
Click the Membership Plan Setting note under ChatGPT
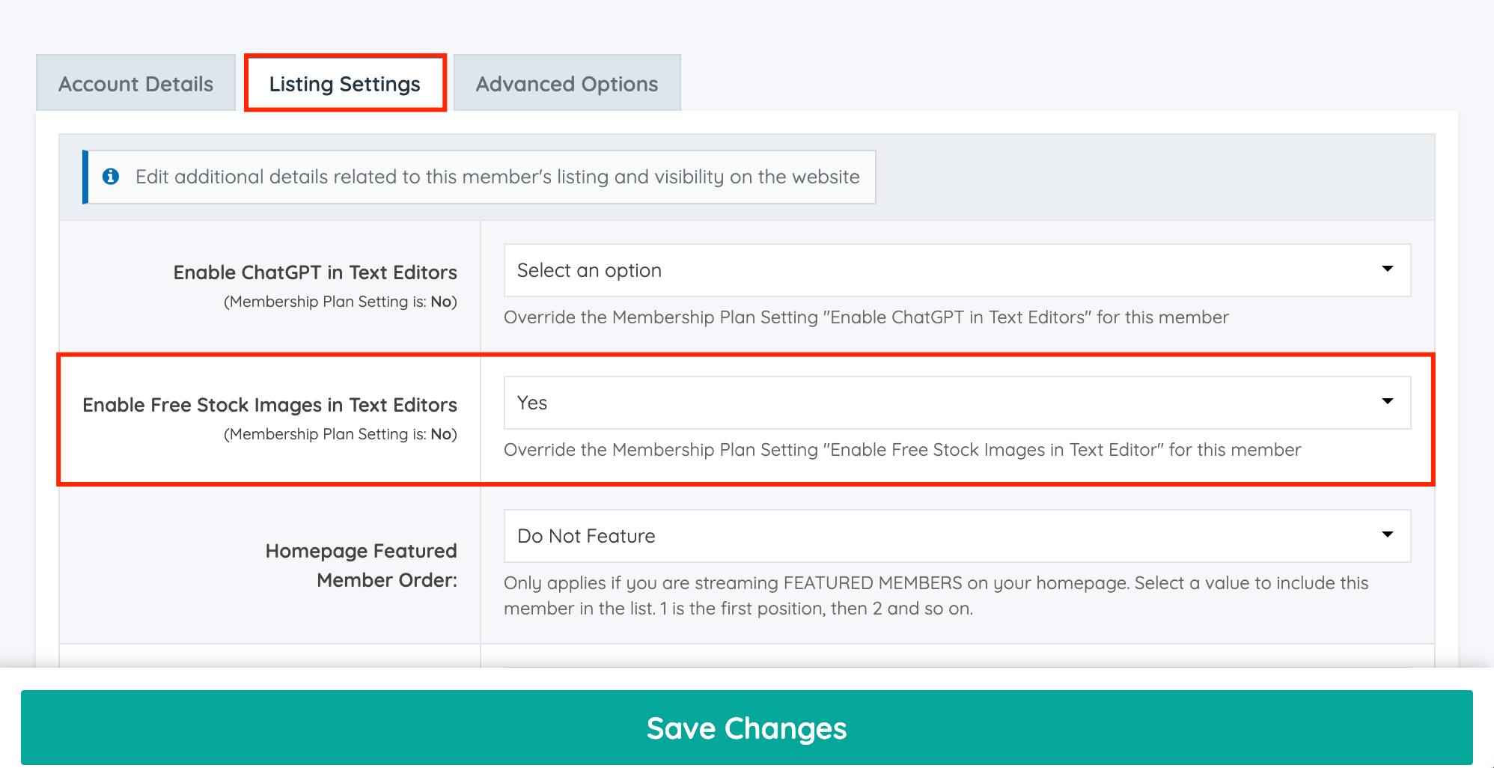pyautogui.click(x=341, y=301)
